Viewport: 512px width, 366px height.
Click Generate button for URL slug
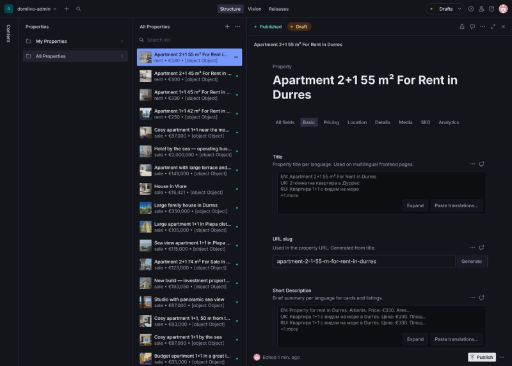coord(471,261)
